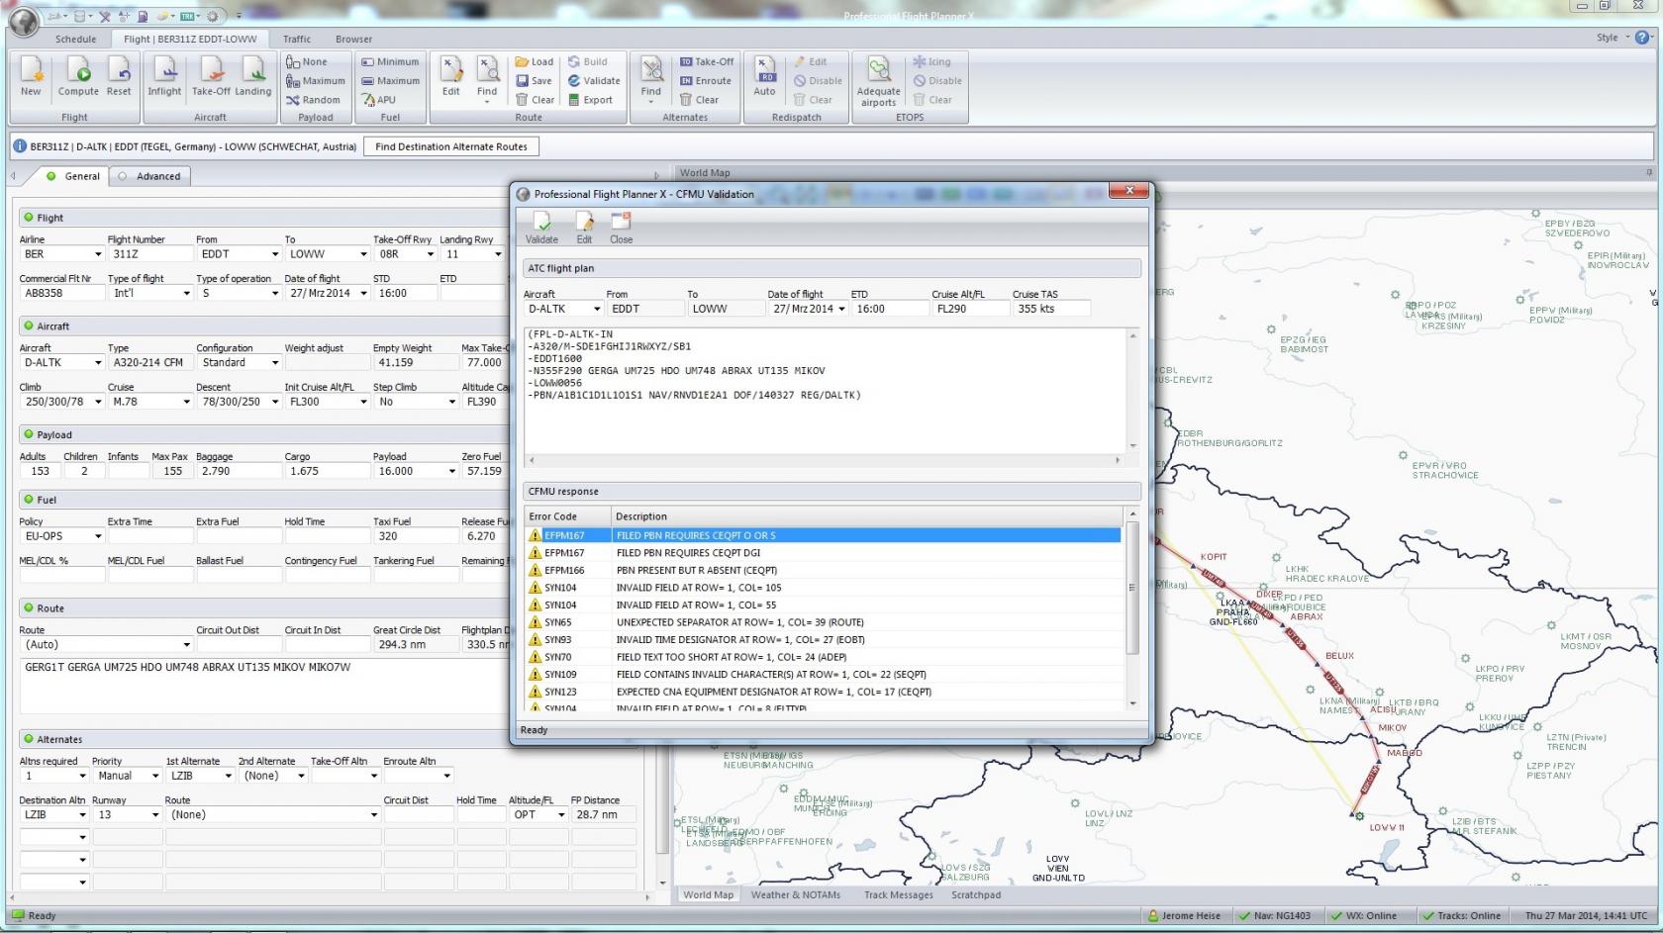Expand the 1st Alternate LZIB dropdown

pyautogui.click(x=228, y=776)
